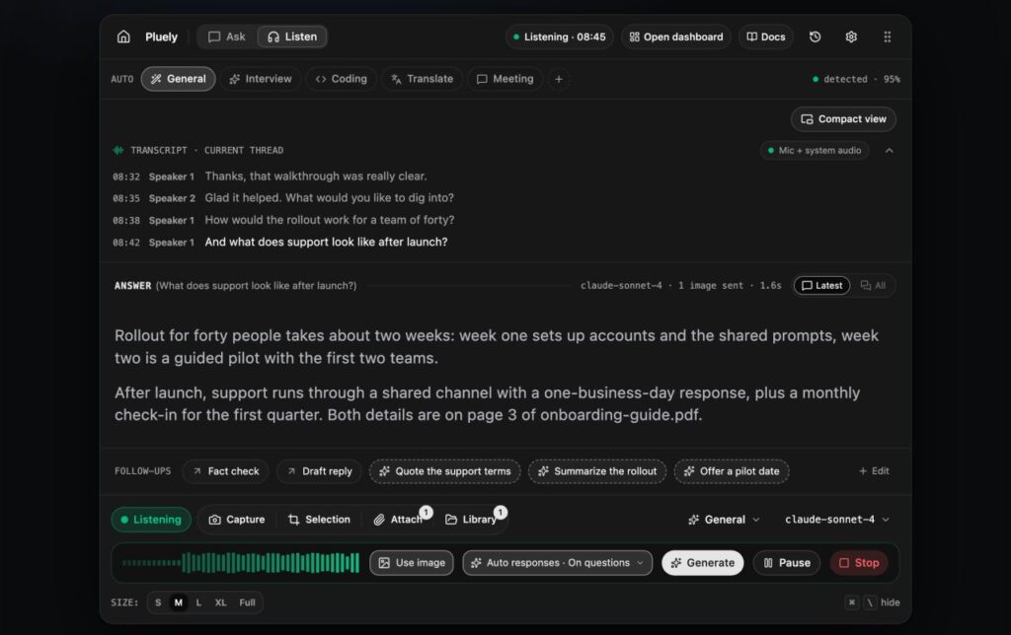Click Draft reply follow-up
The image size is (1011, 635).
click(x=319, y=471)
